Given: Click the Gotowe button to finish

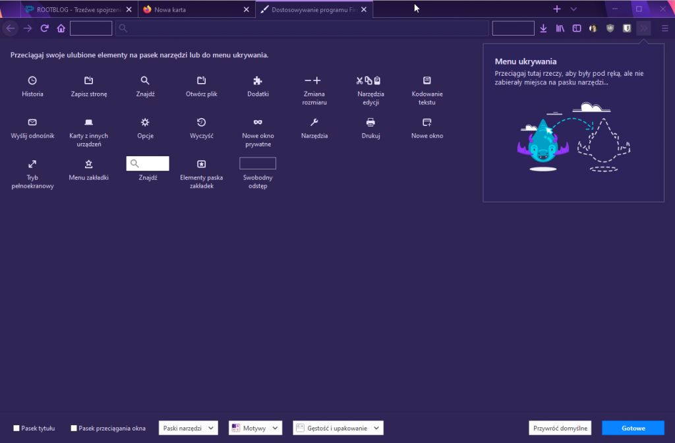Looking at the screenshot, I should click(632, 428).
